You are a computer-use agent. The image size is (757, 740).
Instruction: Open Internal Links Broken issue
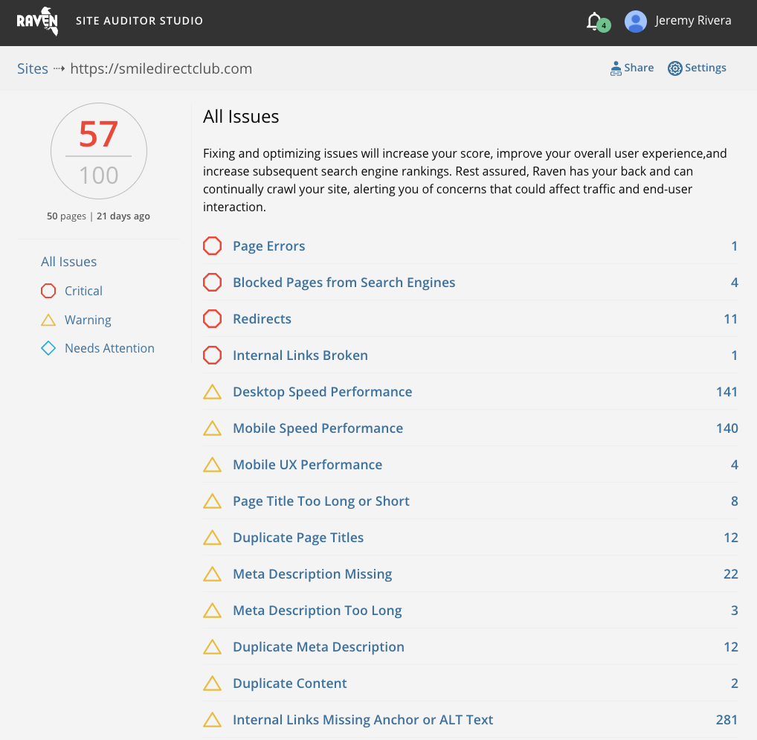pyautogui.click(x=300, y=355)
